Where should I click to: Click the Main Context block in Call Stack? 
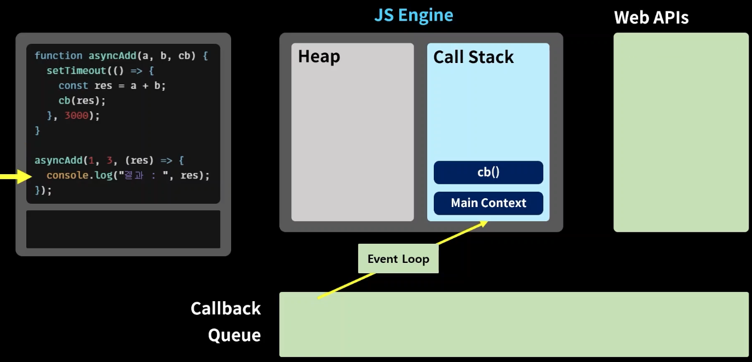click(x=488, y=203)
